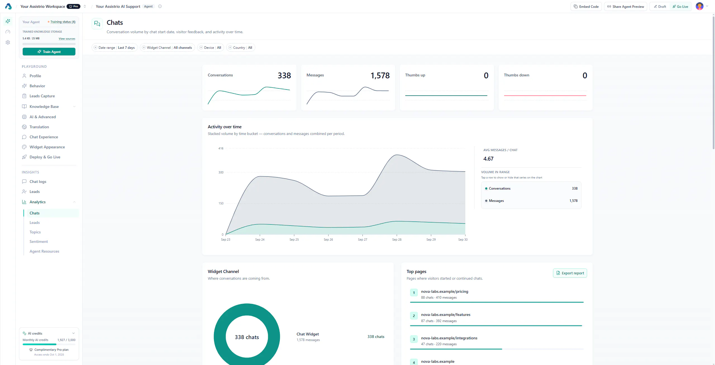Click the user avatar at top right

[699, 6]
